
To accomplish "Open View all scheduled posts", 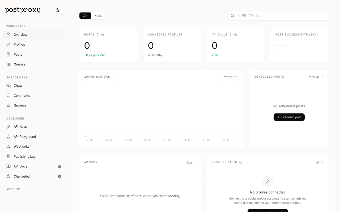I will 316,77.
